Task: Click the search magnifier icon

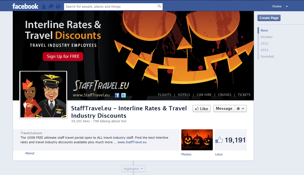Action: [159, 7]
